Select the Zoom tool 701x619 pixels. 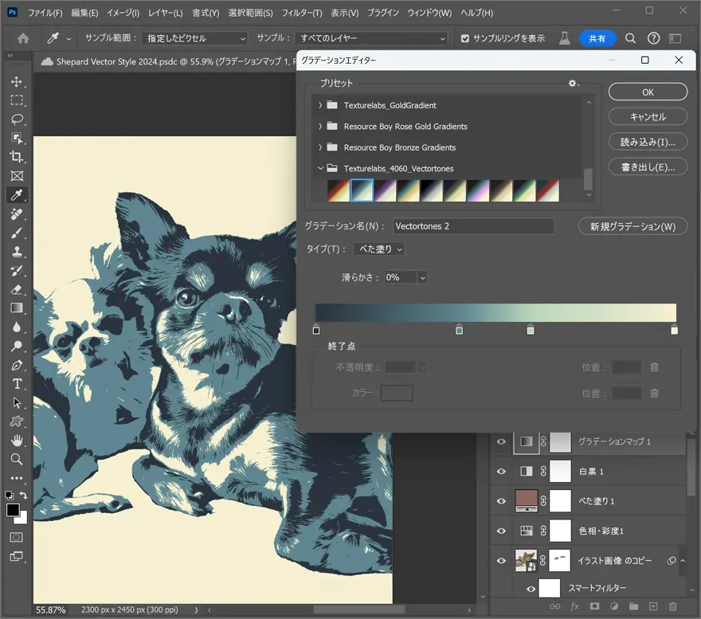pyautogui.click(x=17, y=459)
